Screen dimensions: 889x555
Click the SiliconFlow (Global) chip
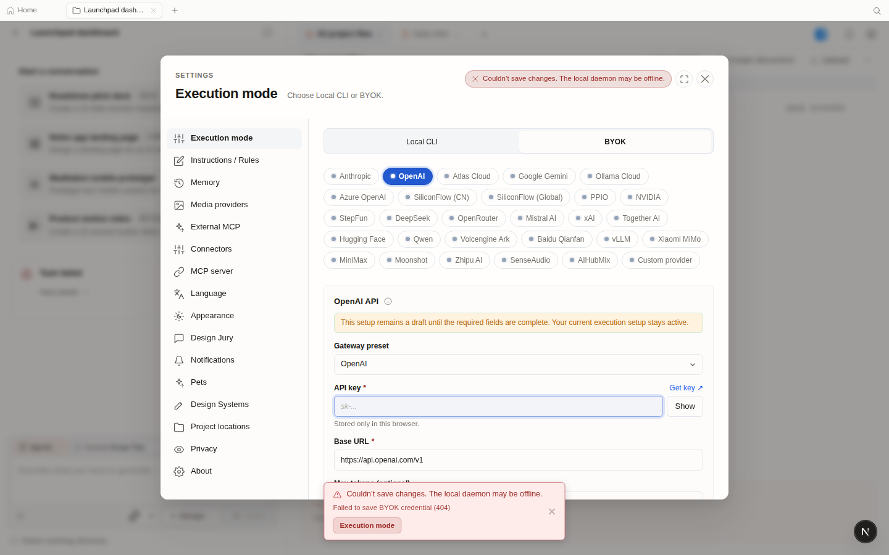click(525, 197)
